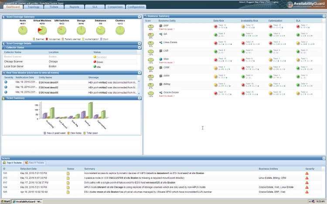Click the severity warning icon for ticket 313
327x204 pixels.
click(307, 178)
